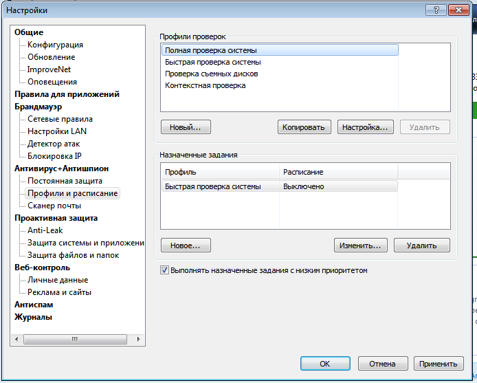Select Правила для приложений category
The image size is (477, 383).
point(67,94)
